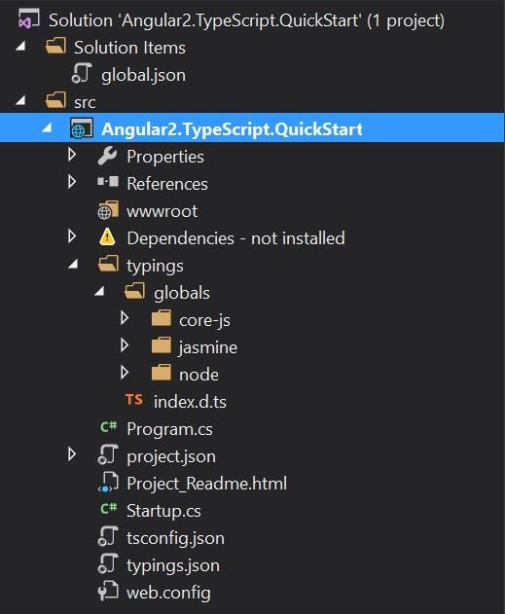The height and width of the screenshot is (614, 505).
Task: Expand the Properties node
Action: [72, 155]
